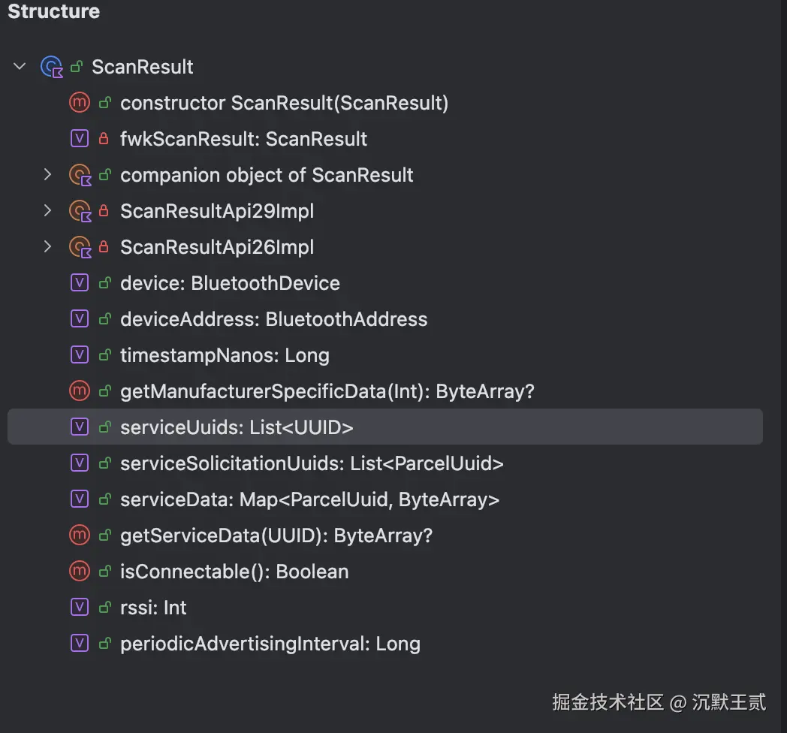This screenshot has width=787, height=733.
Task: Click the property icon for device: BluetoothDevice
Action: [80, 282]
